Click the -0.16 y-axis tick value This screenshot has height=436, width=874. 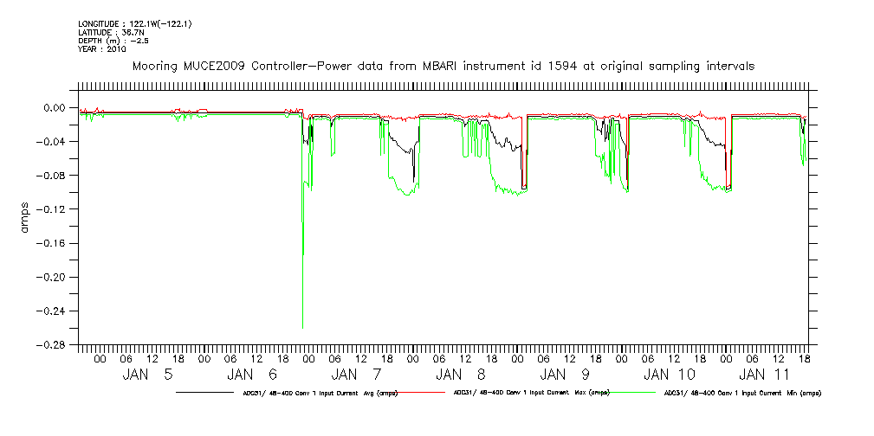55,243
